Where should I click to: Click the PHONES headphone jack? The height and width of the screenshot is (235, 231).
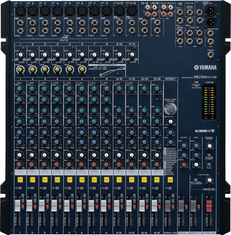click(x=210, y=55)
